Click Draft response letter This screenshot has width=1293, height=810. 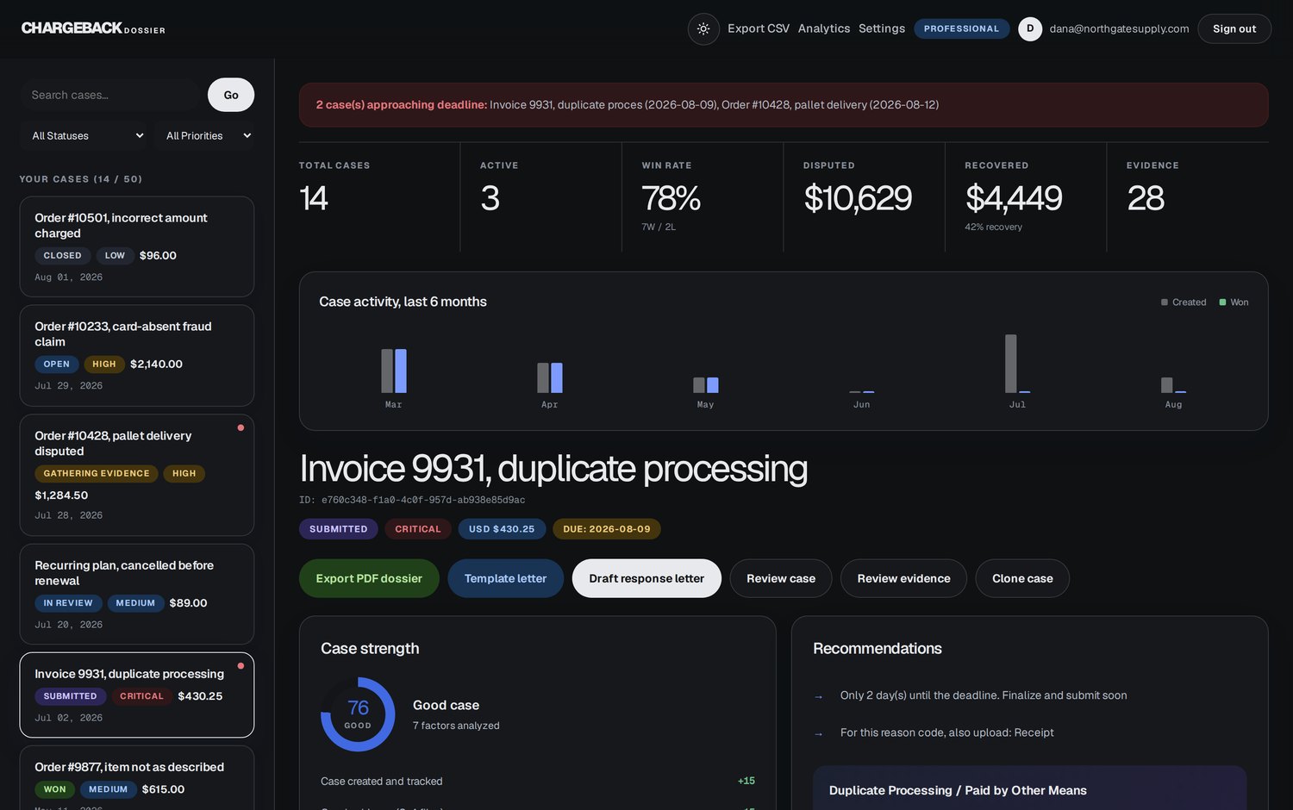(x=646, y=578)
